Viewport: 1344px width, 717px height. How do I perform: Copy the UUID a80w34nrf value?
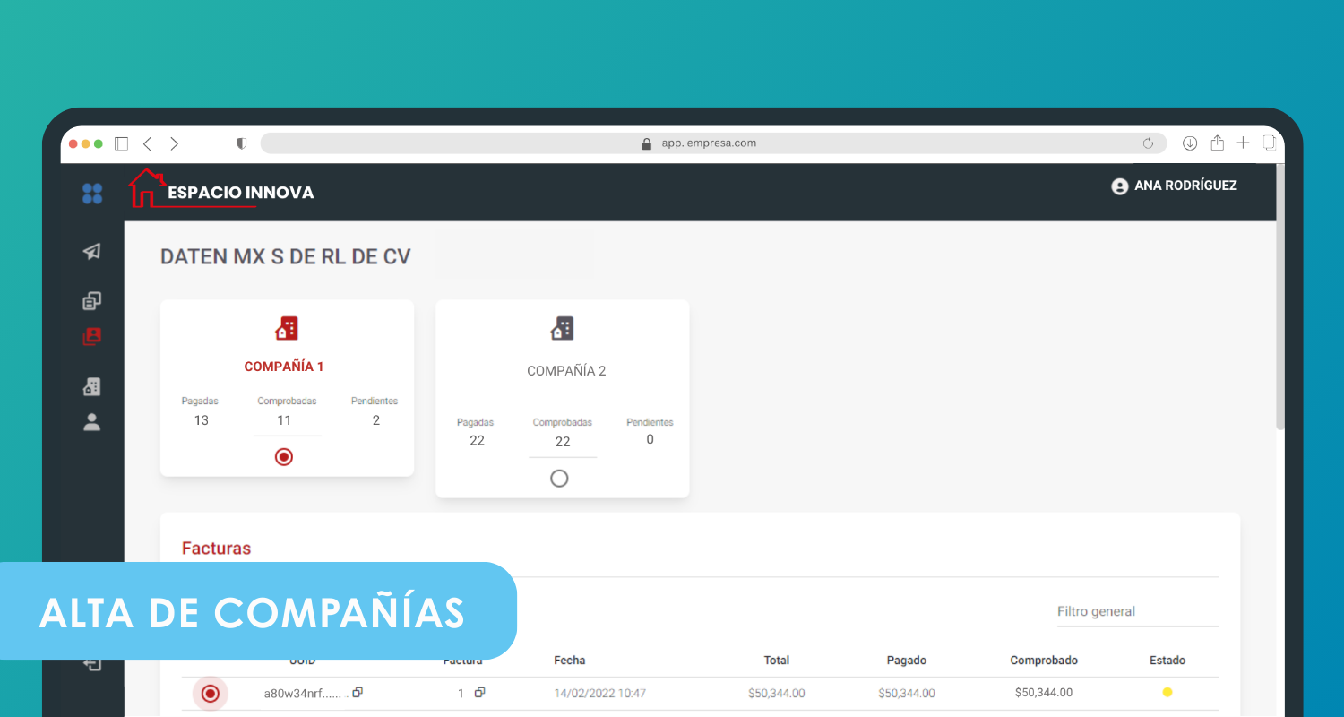(358, 693)
